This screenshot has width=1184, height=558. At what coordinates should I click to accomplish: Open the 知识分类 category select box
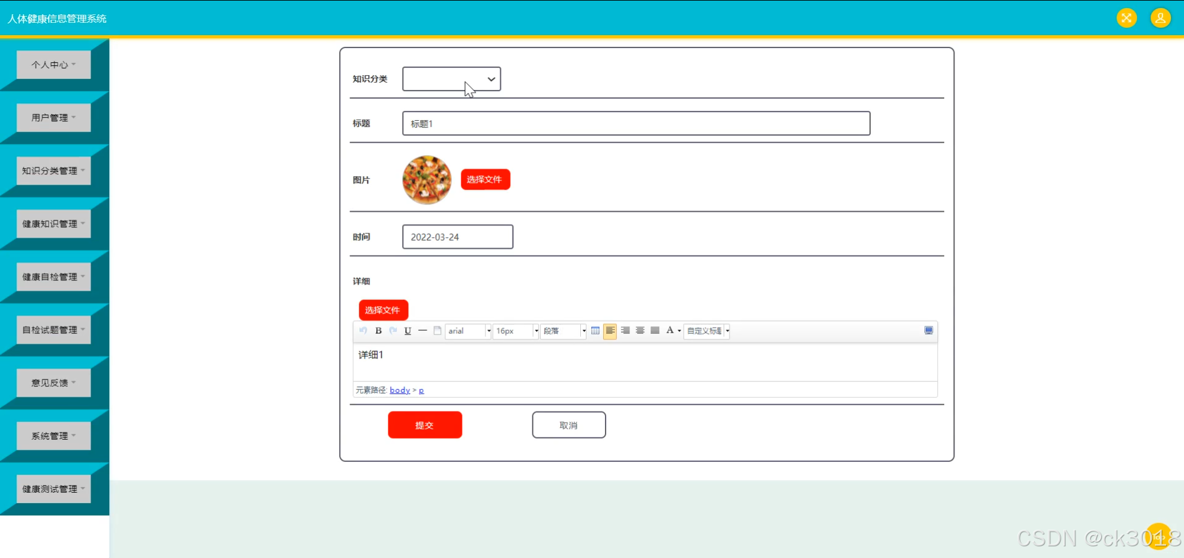451,79
